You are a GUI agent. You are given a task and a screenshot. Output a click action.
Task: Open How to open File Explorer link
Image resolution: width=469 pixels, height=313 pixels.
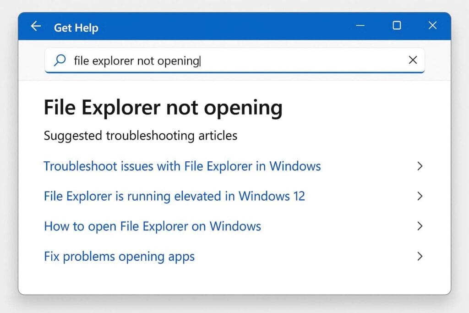pyautogui.click(x=152, y=226)
